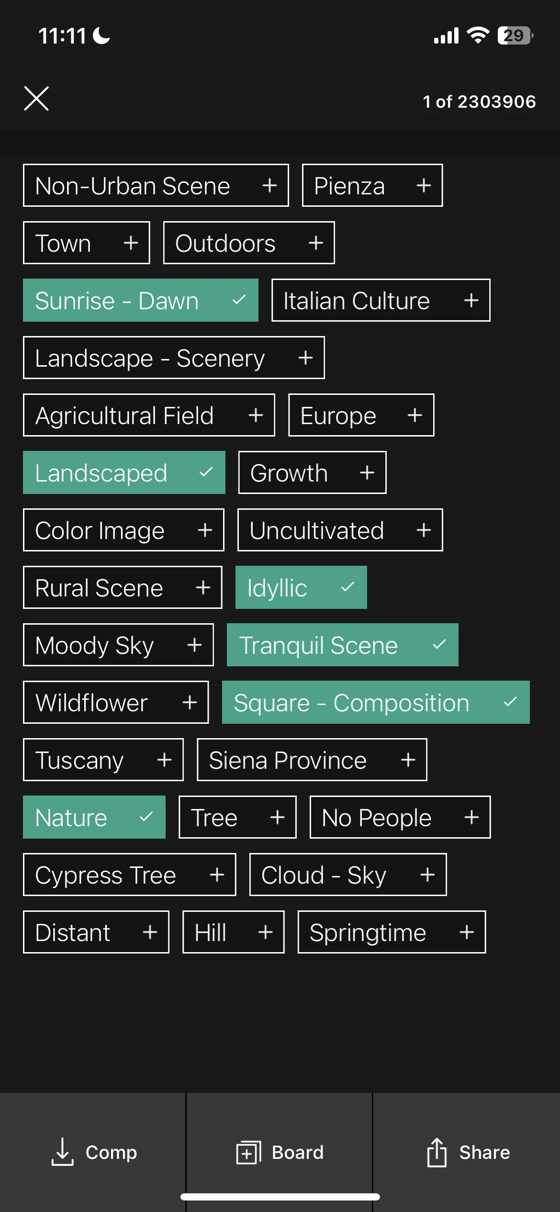Deselect the Sunrise - Dawn keyword
Viewport: 560px width, 1212px height.
coord(141,300)
